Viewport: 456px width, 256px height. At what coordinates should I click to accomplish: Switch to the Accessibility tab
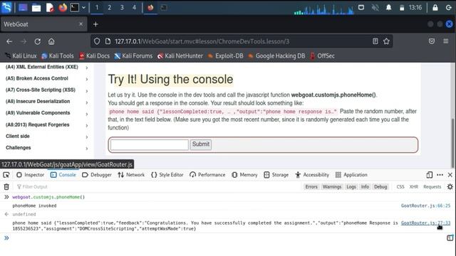tap(312, 175)
